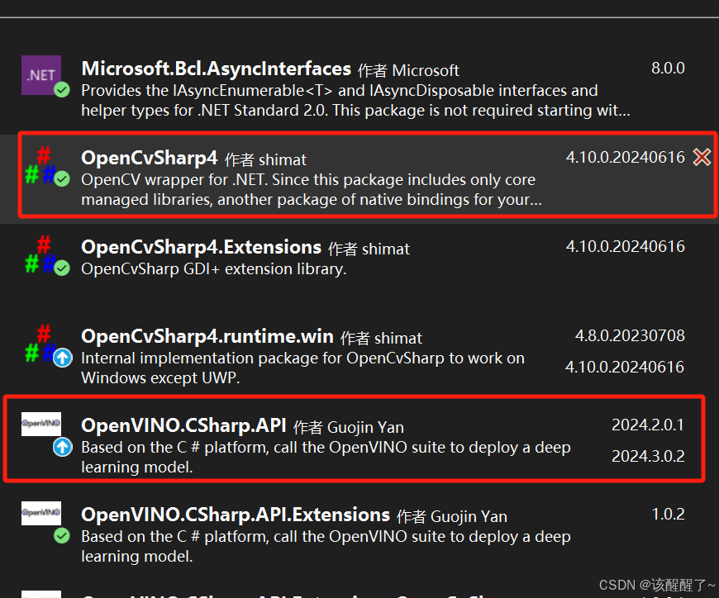
Task: Select the OpenCvSharp4 package title
Action: [150, 158]
